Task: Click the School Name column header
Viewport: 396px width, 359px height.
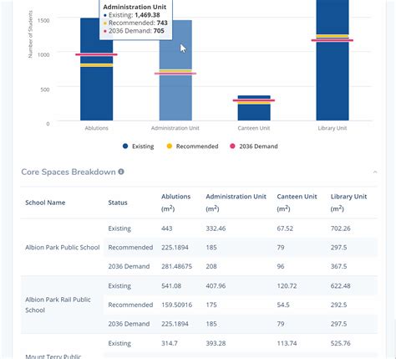Action: click(x=45, y=203)
